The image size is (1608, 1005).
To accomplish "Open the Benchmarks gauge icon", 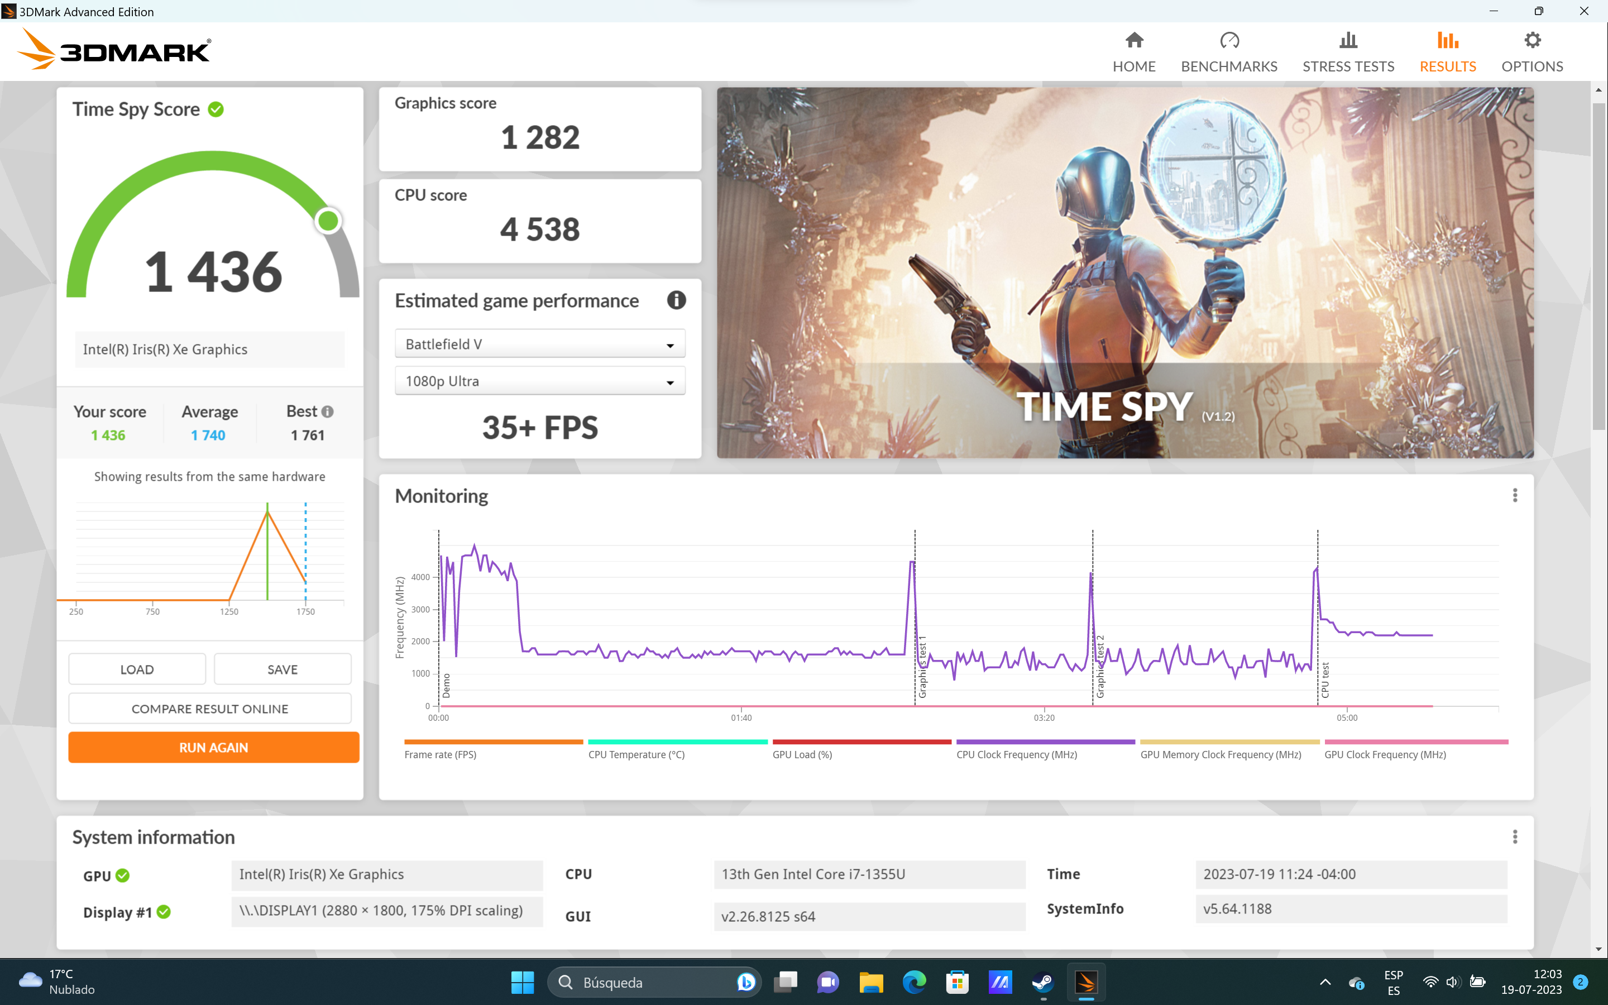I will (1228, 41).
